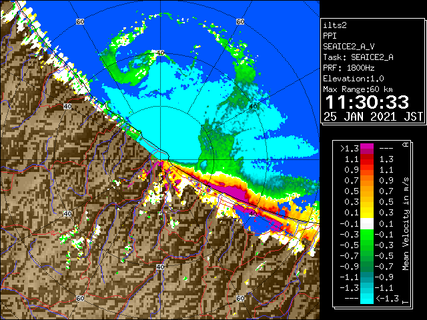This screenshot has height=320, width=427.
Task: Click the northwest '60' range ring label
Action: click(x=80, y=21)
